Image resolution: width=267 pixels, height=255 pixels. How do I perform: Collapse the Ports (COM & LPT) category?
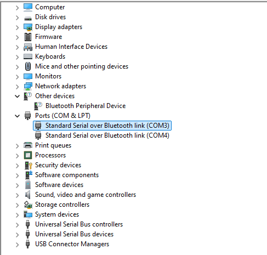(17, 116)
